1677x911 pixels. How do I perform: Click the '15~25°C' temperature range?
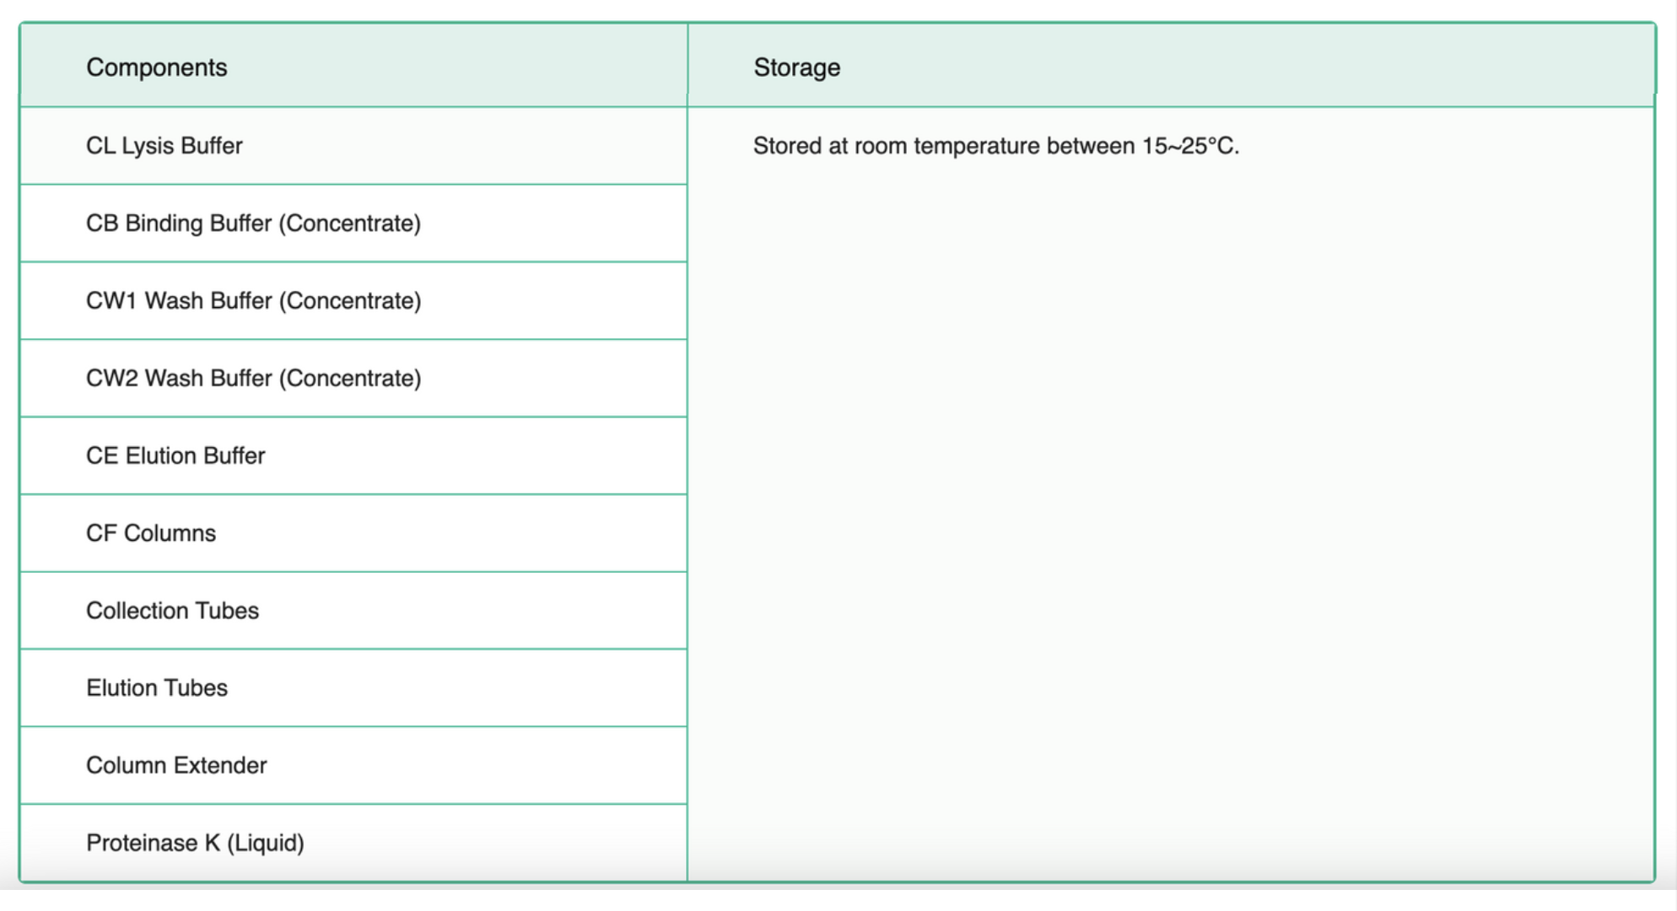point(1189,147)
